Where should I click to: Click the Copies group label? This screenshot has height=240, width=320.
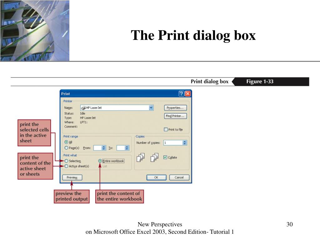pos(140,136)
